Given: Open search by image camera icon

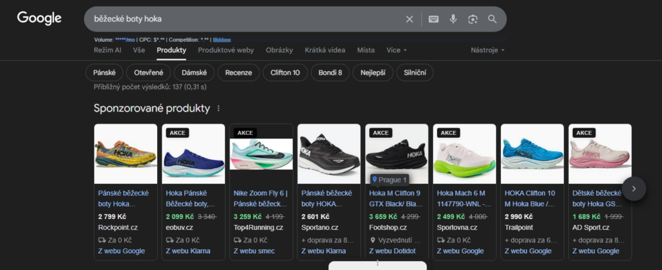Looking at the screenshot, I should (x=473, y=19).
